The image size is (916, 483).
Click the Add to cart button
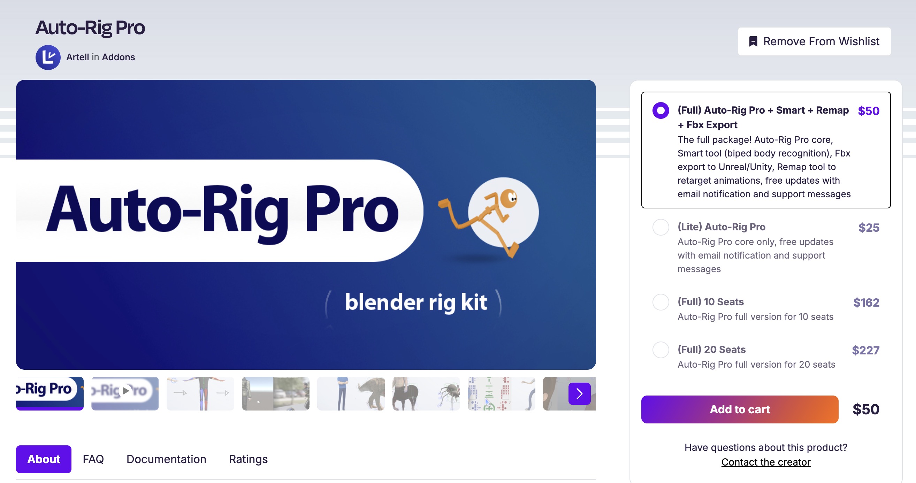740,409
